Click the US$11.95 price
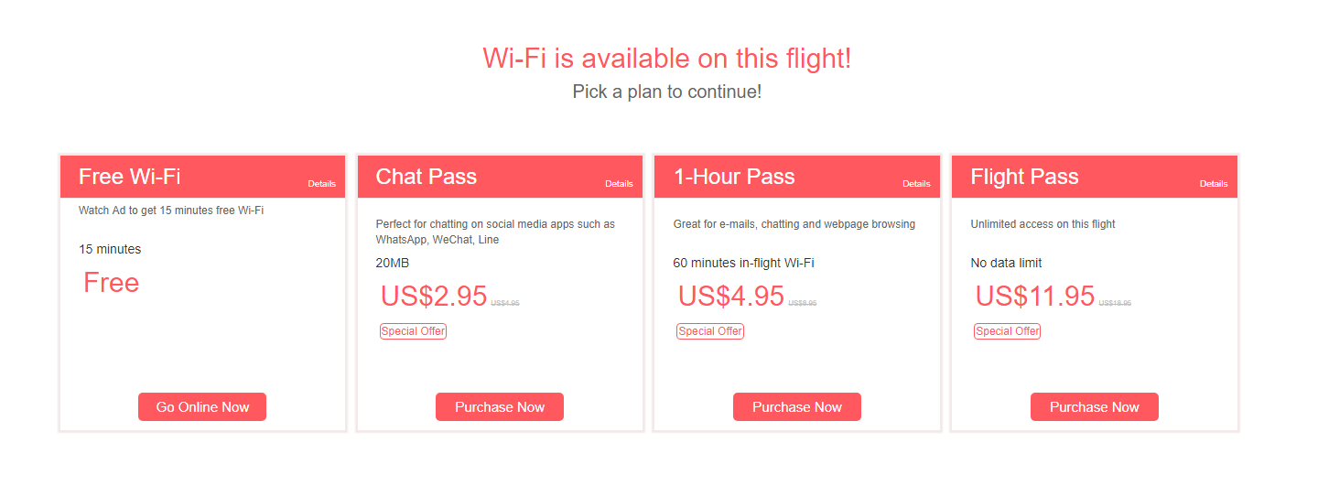The image size is (1318, 486). click(1035, 297)
